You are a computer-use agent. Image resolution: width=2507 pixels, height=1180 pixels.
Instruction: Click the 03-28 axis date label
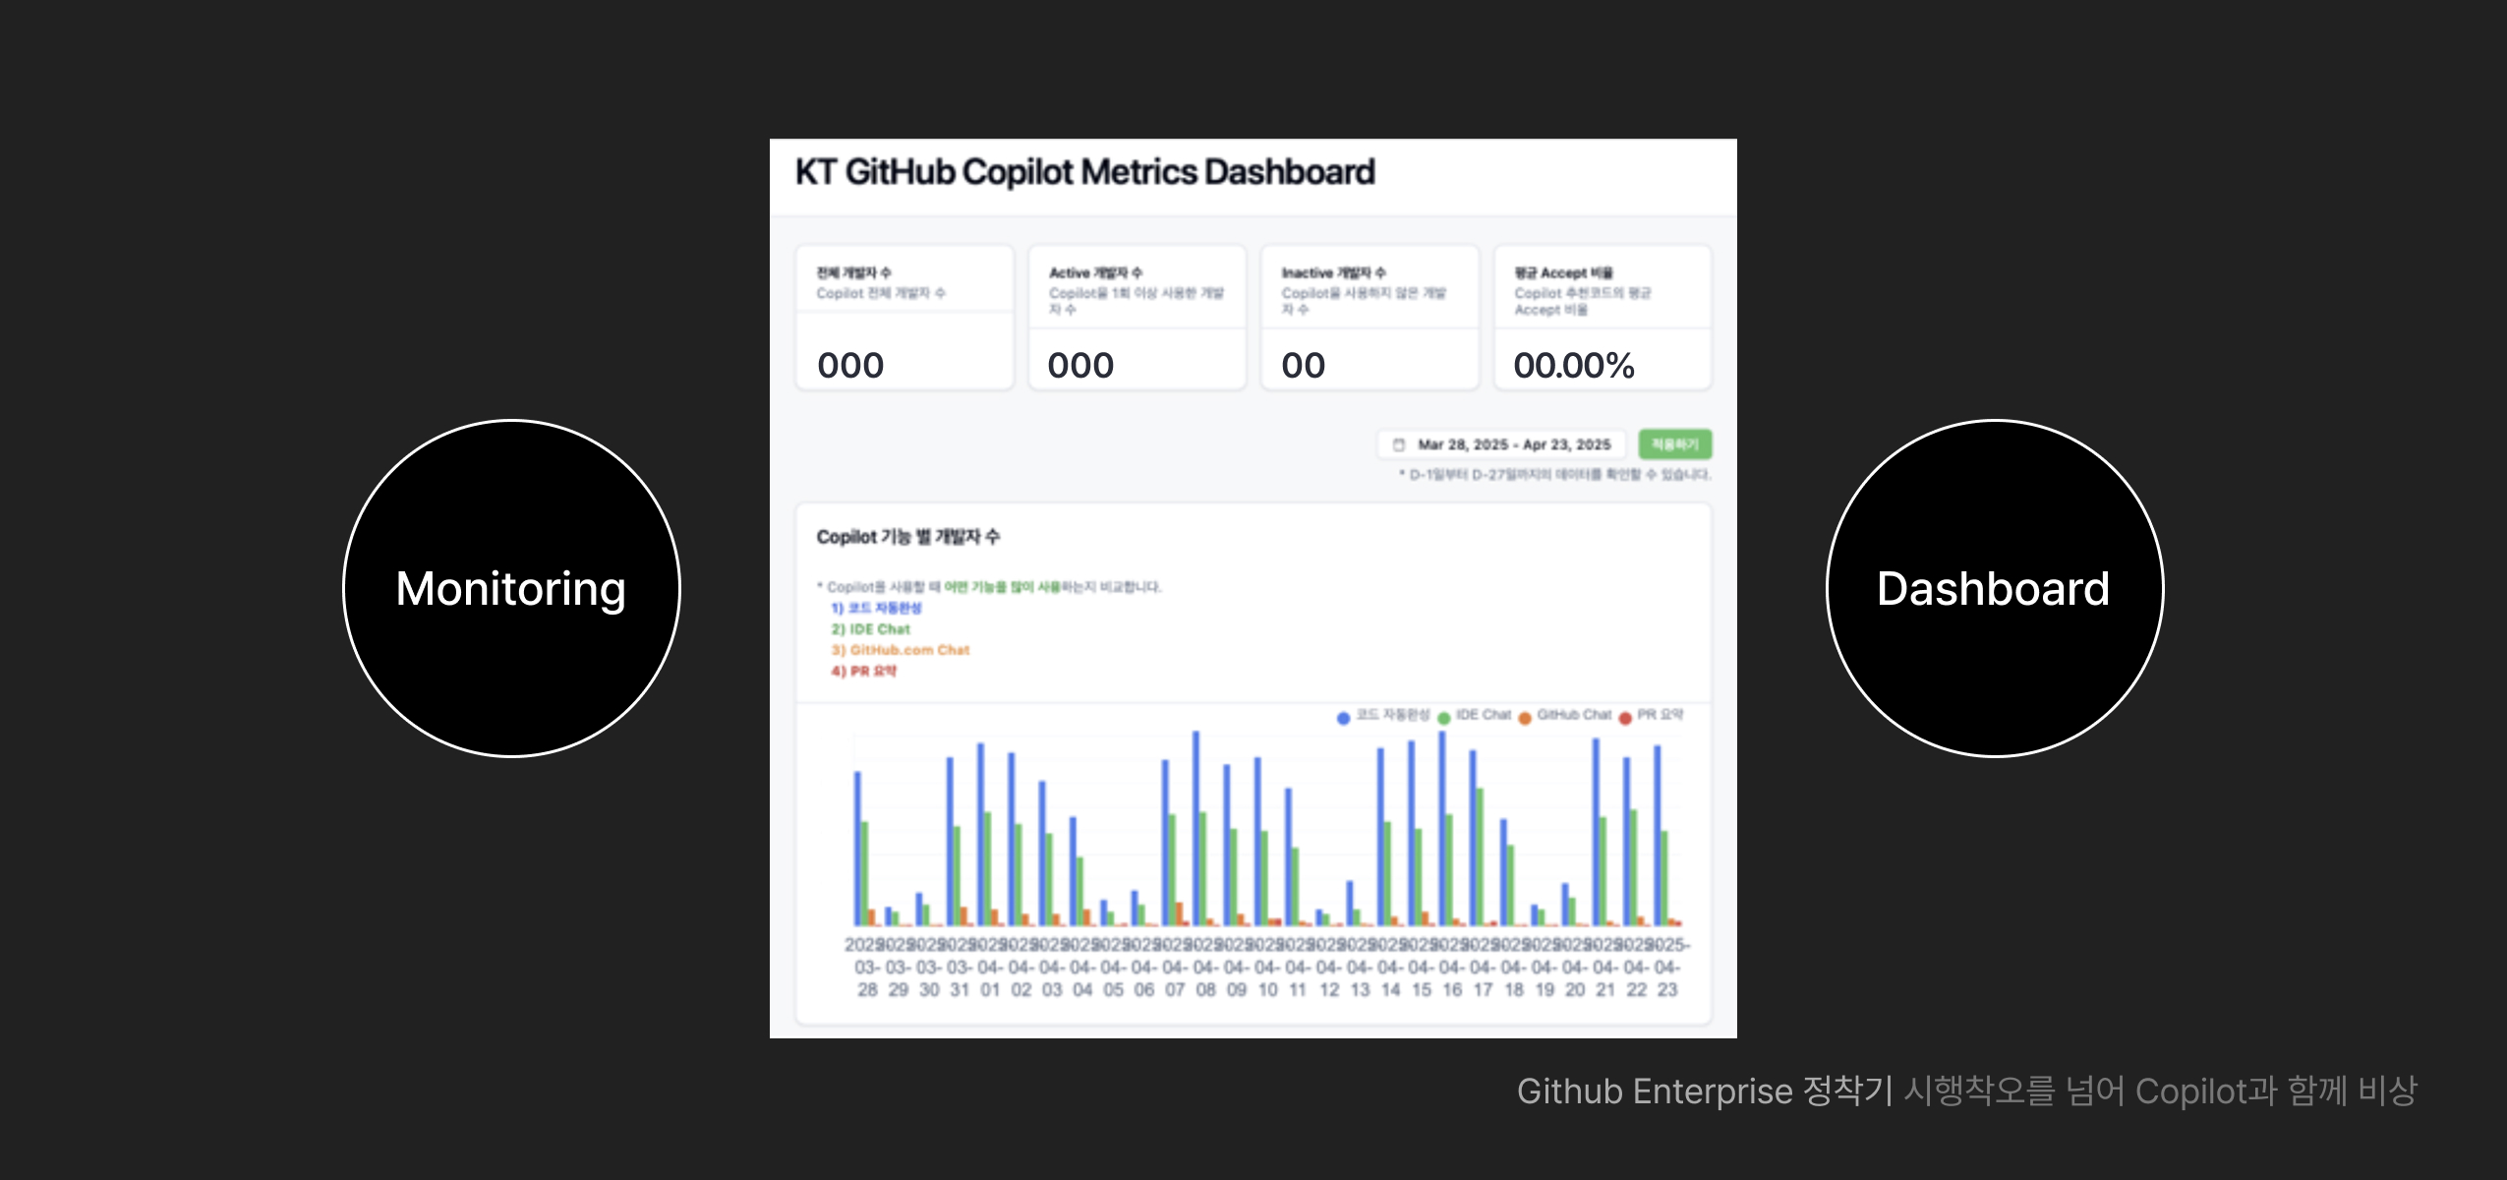pyautogui.click(x=866, y=968)
